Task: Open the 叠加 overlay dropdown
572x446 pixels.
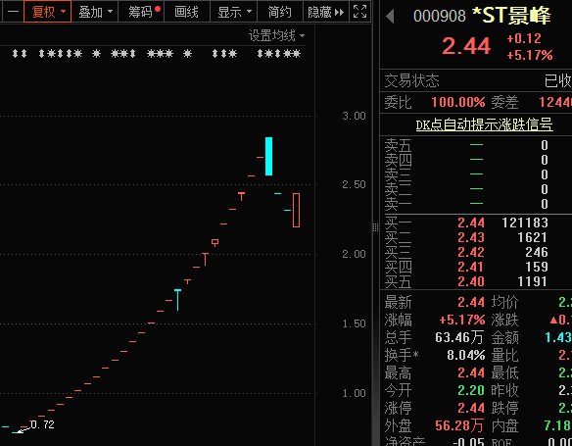Action: click(95, 12)
